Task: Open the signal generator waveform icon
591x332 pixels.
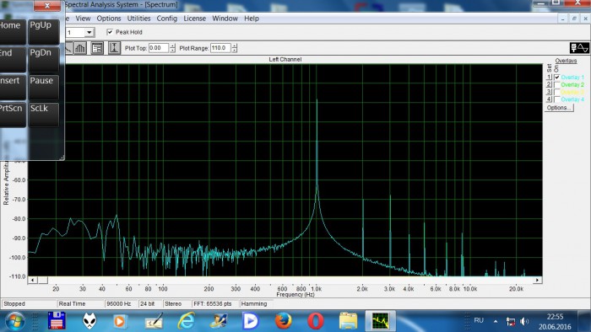Action: point(579,48)
